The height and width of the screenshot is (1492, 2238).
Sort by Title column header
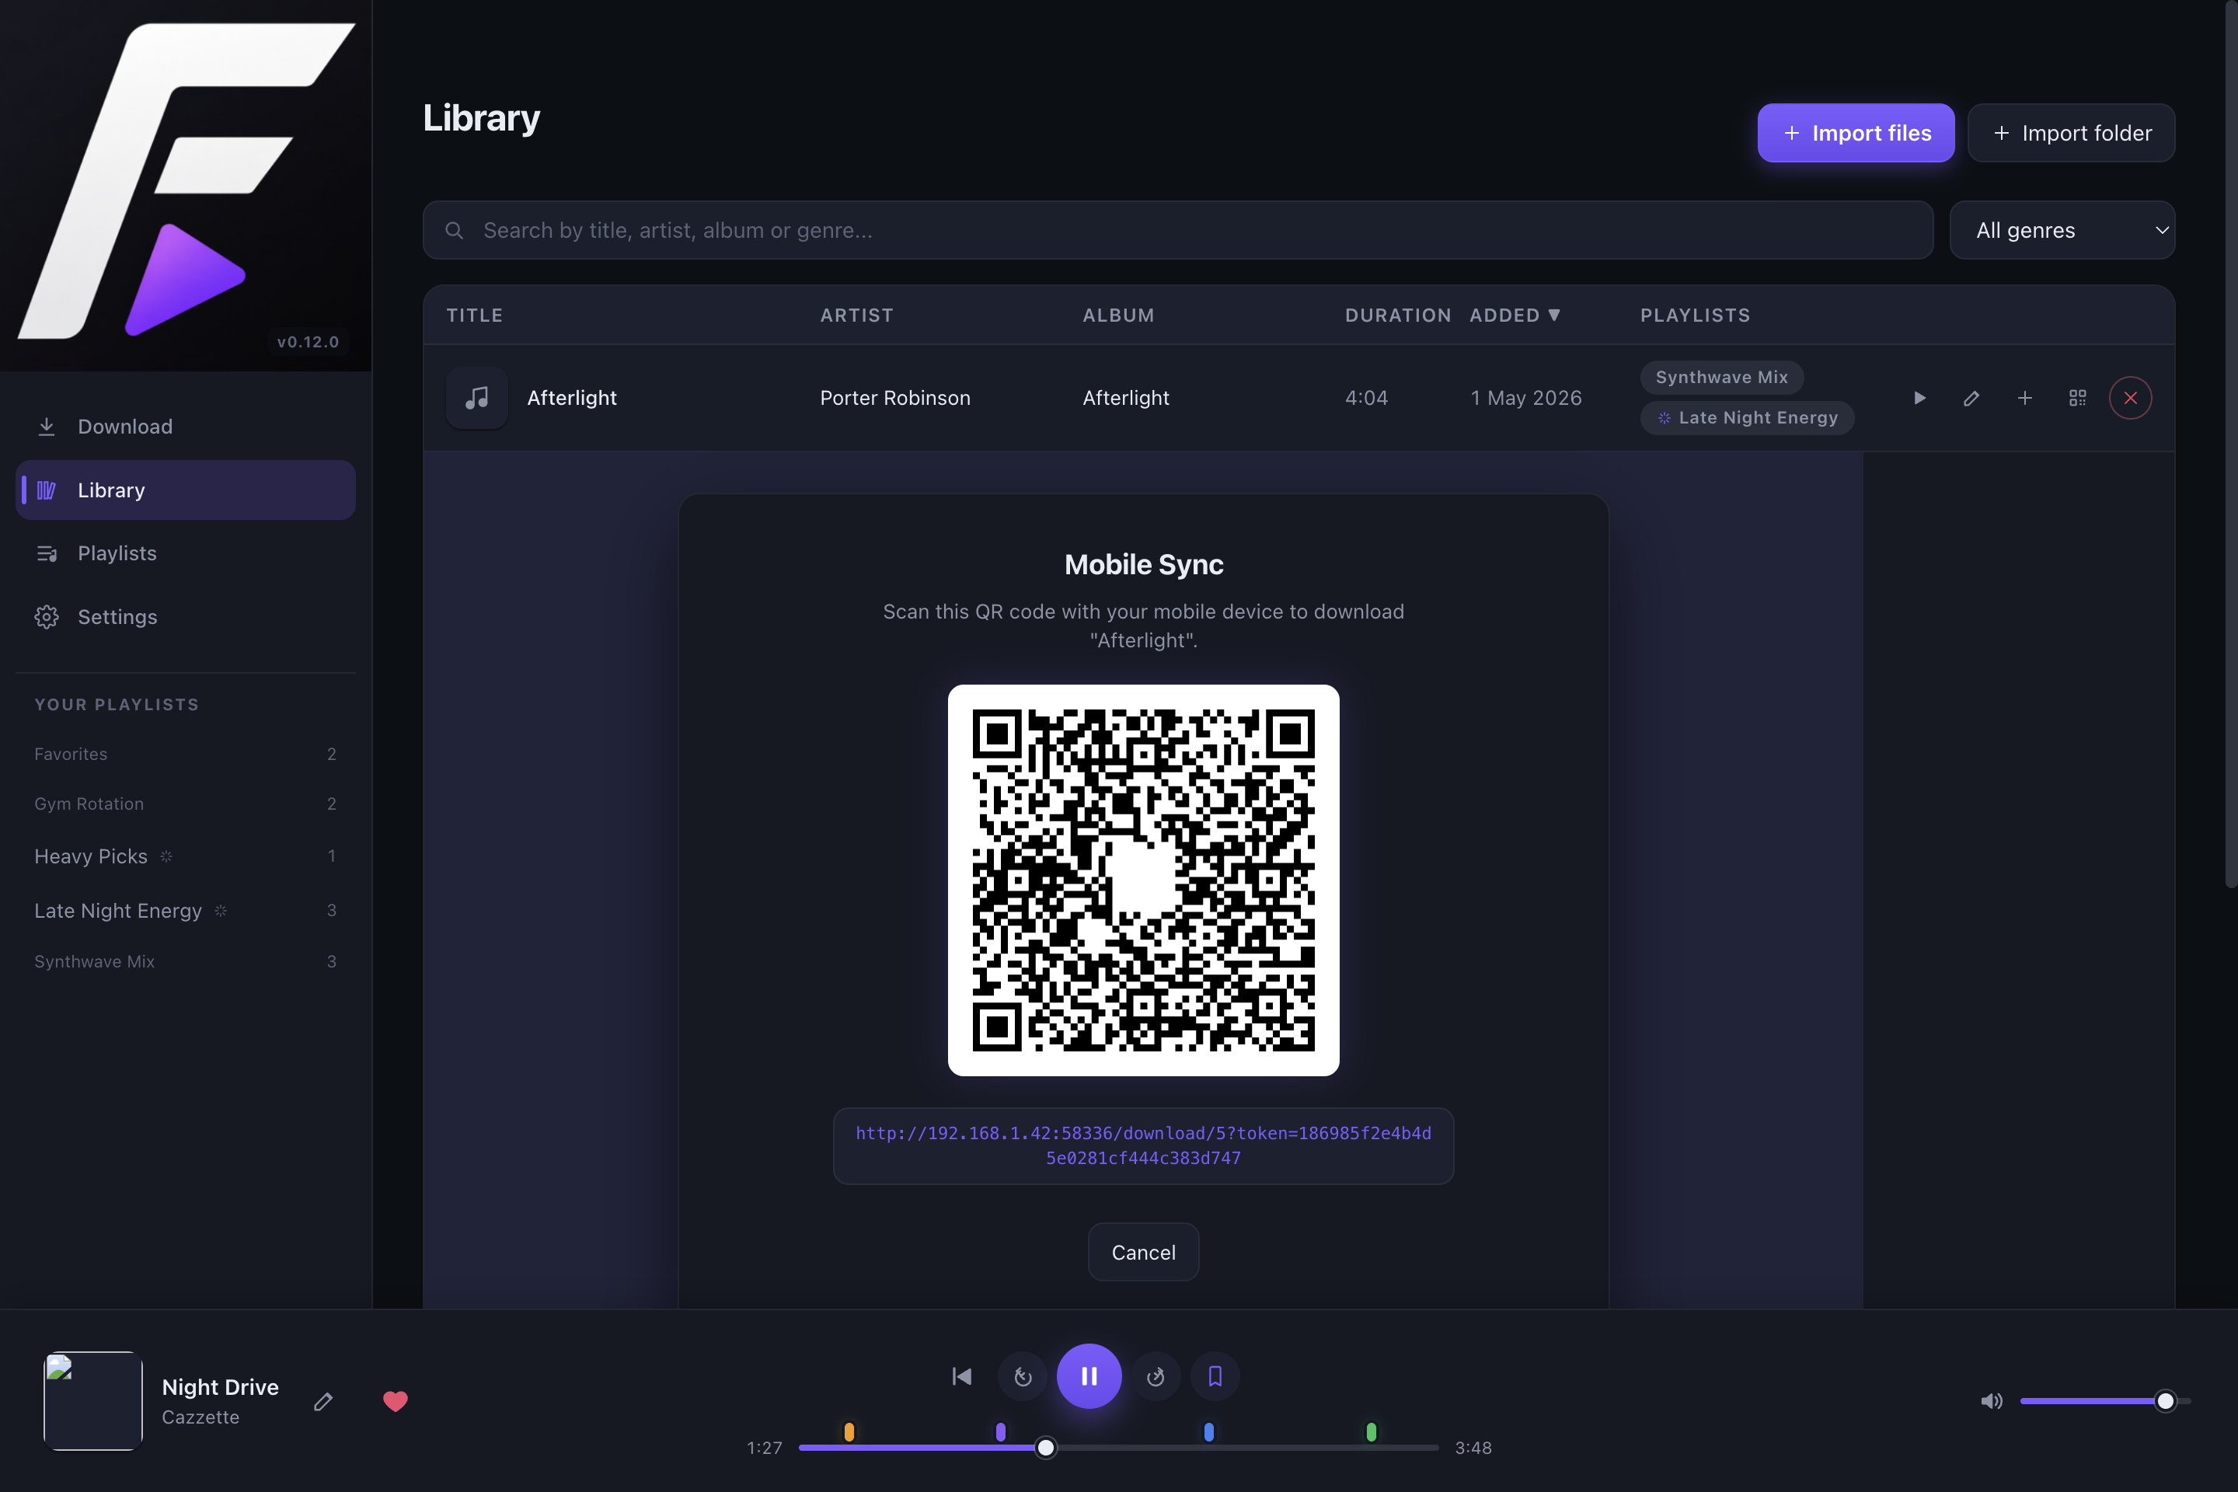coord(475,315)
